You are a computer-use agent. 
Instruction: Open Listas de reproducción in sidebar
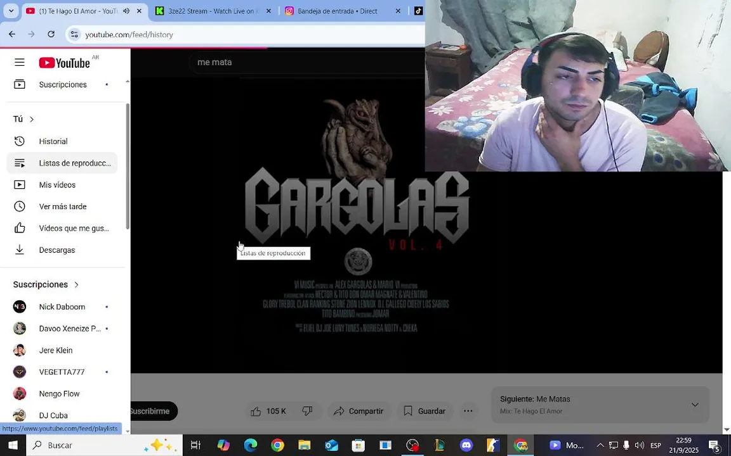[62, 163]
